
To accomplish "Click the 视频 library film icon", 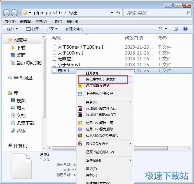I will [13, 100].
